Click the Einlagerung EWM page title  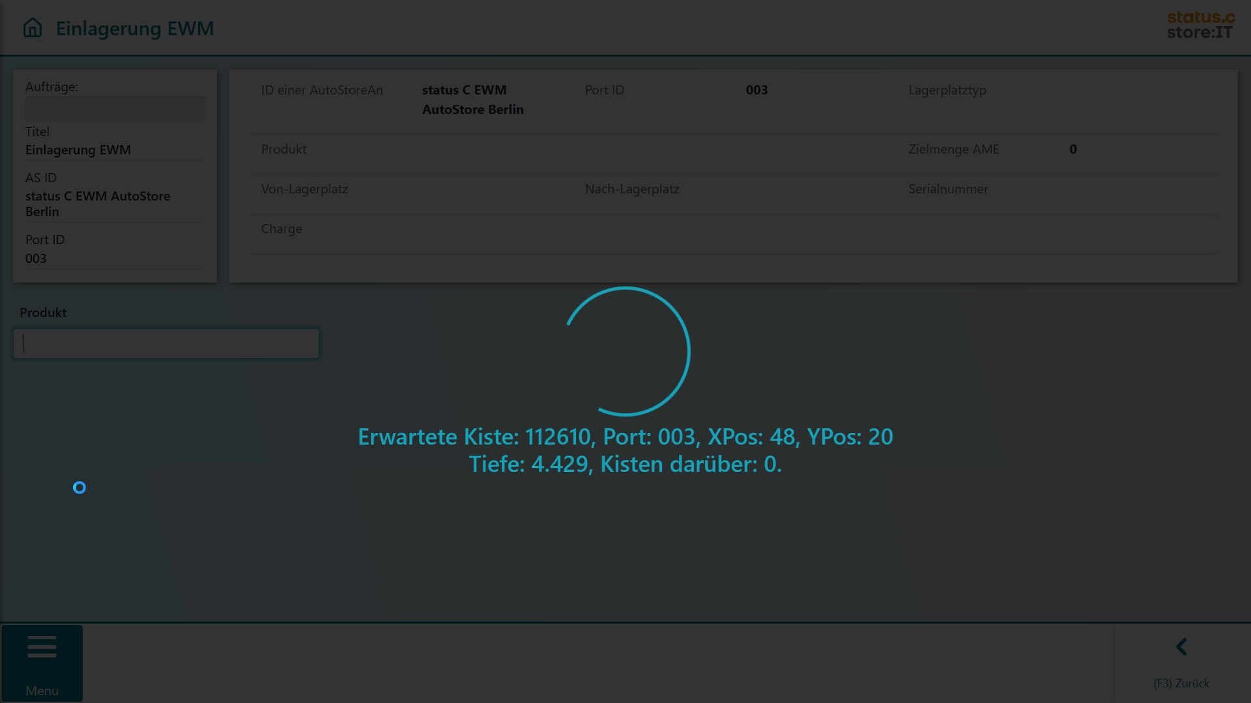click(135, 29)
